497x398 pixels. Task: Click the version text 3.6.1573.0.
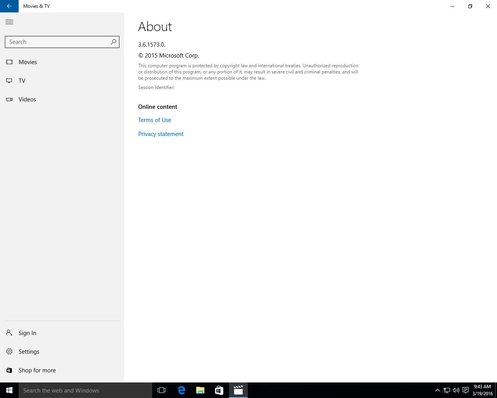pyautogui.click(x=152, y=45)
